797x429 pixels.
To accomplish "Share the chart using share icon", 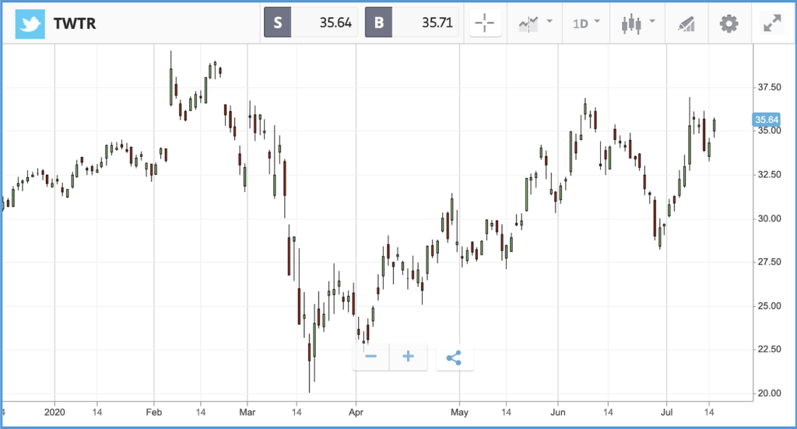I will [455, 357].
